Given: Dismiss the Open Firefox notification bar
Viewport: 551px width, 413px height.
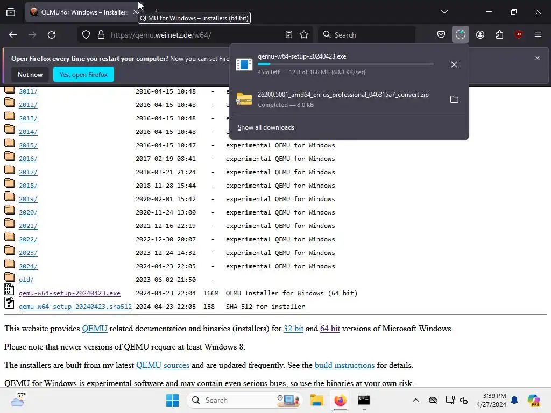Looking at the screenshot, I should coord(538,58).
